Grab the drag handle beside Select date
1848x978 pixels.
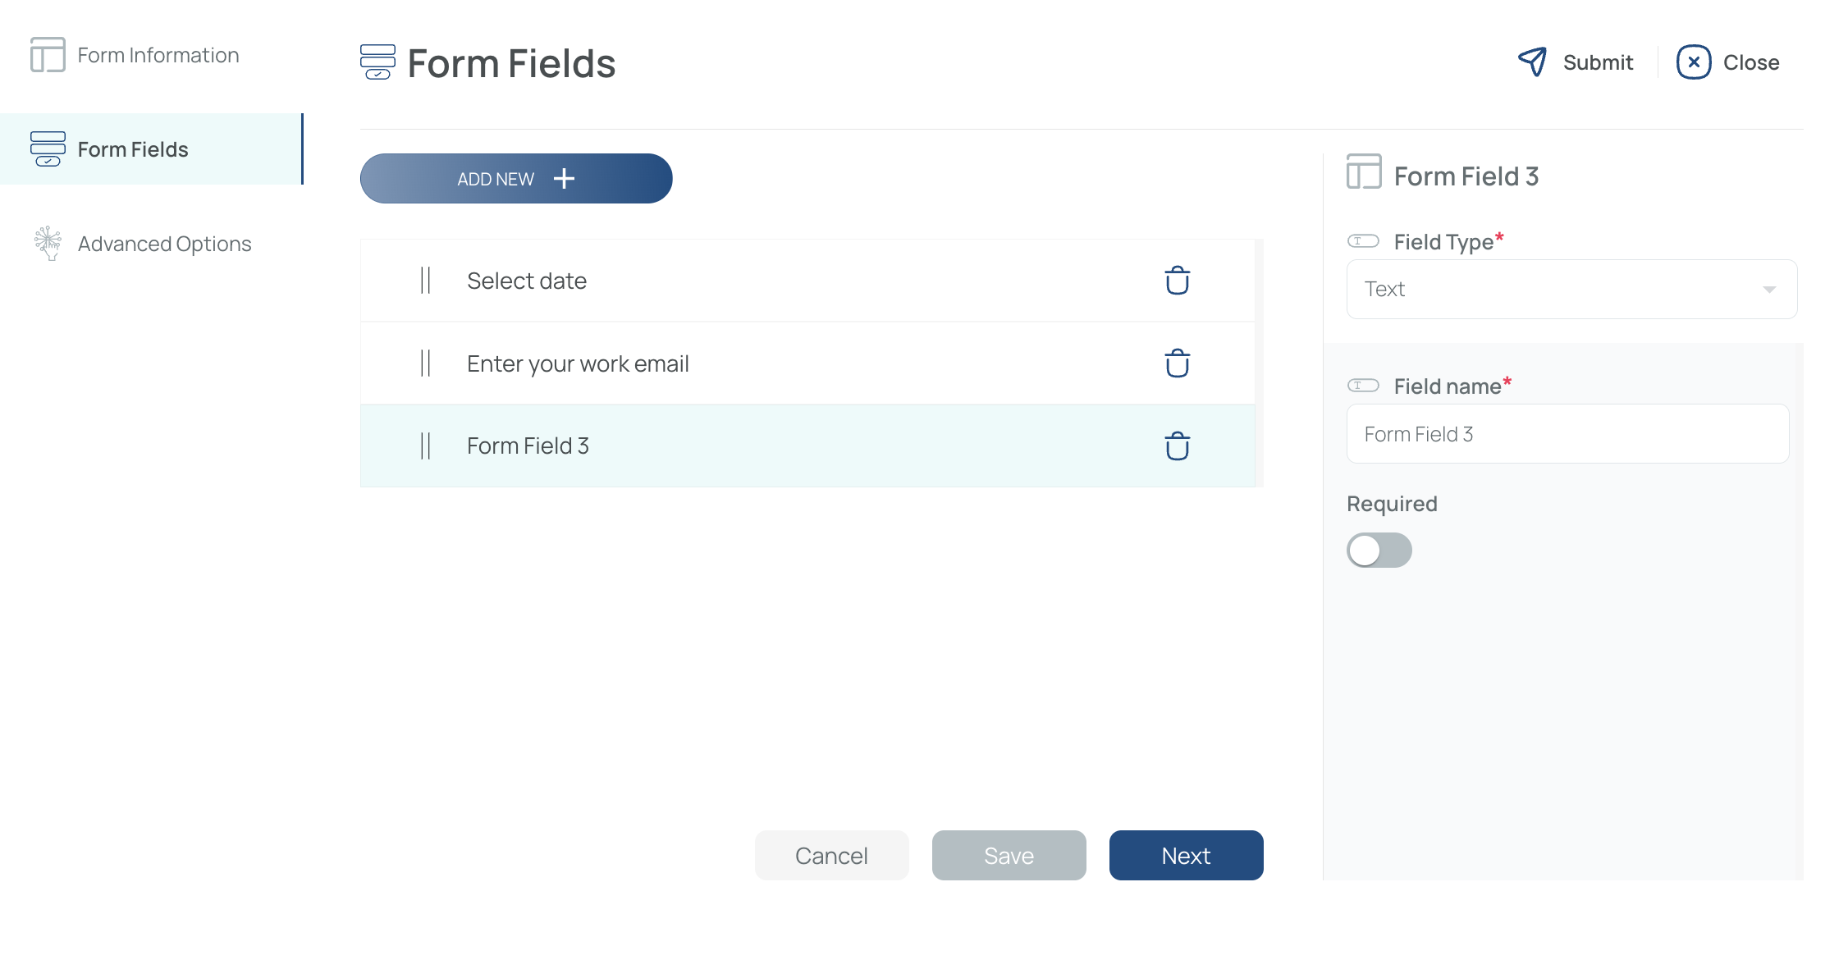click(425, 281)
